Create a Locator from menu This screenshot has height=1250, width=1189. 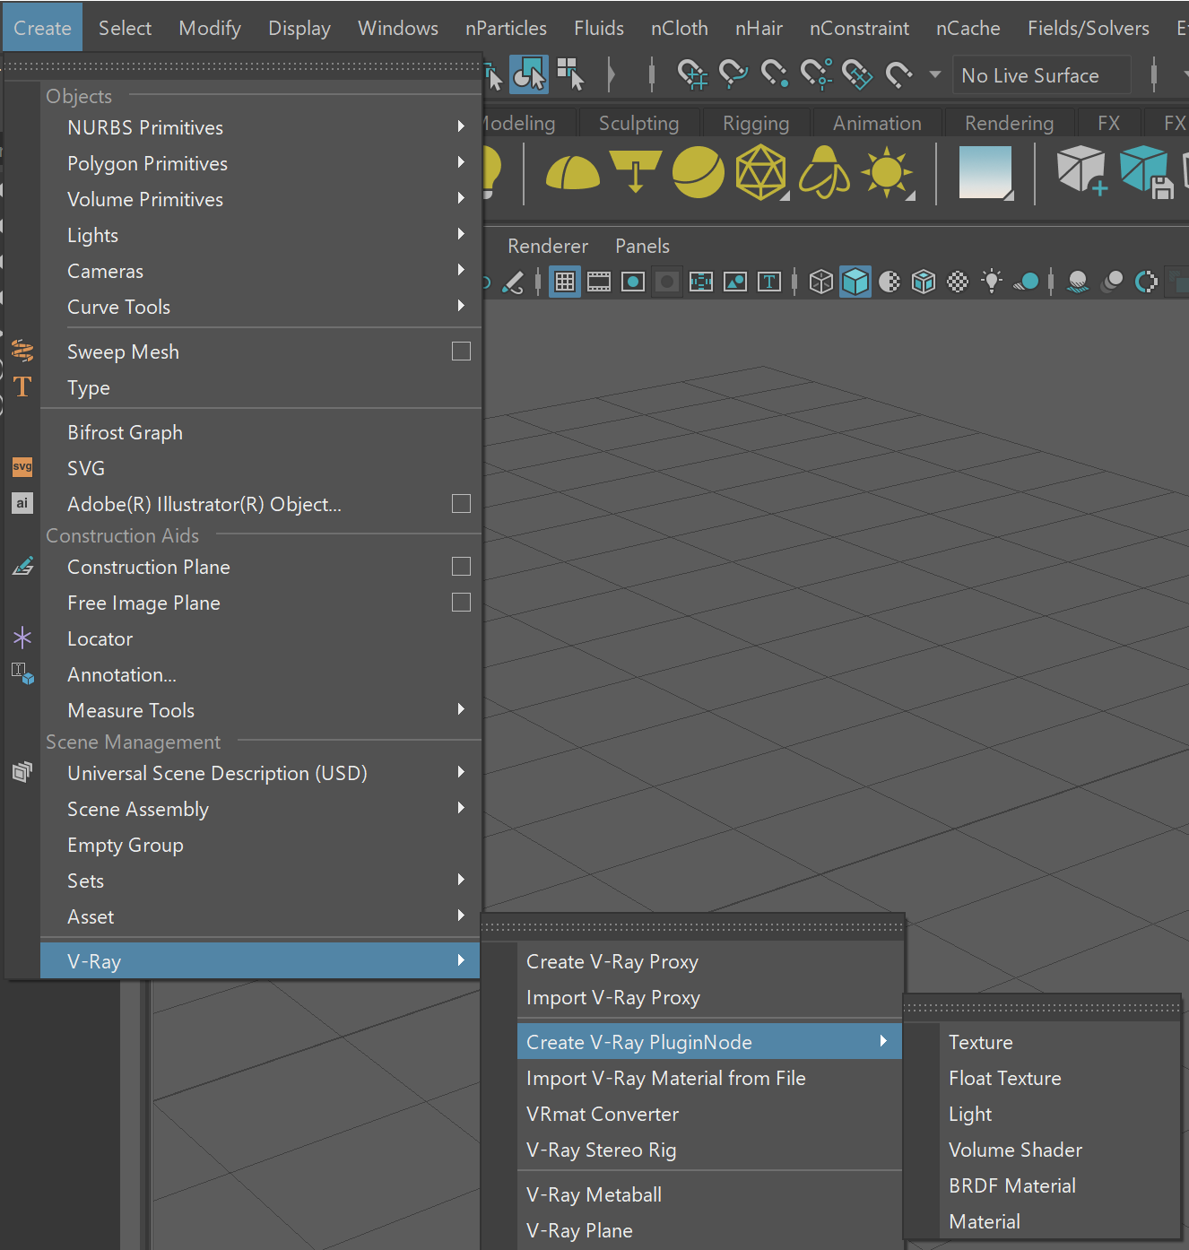261,638
